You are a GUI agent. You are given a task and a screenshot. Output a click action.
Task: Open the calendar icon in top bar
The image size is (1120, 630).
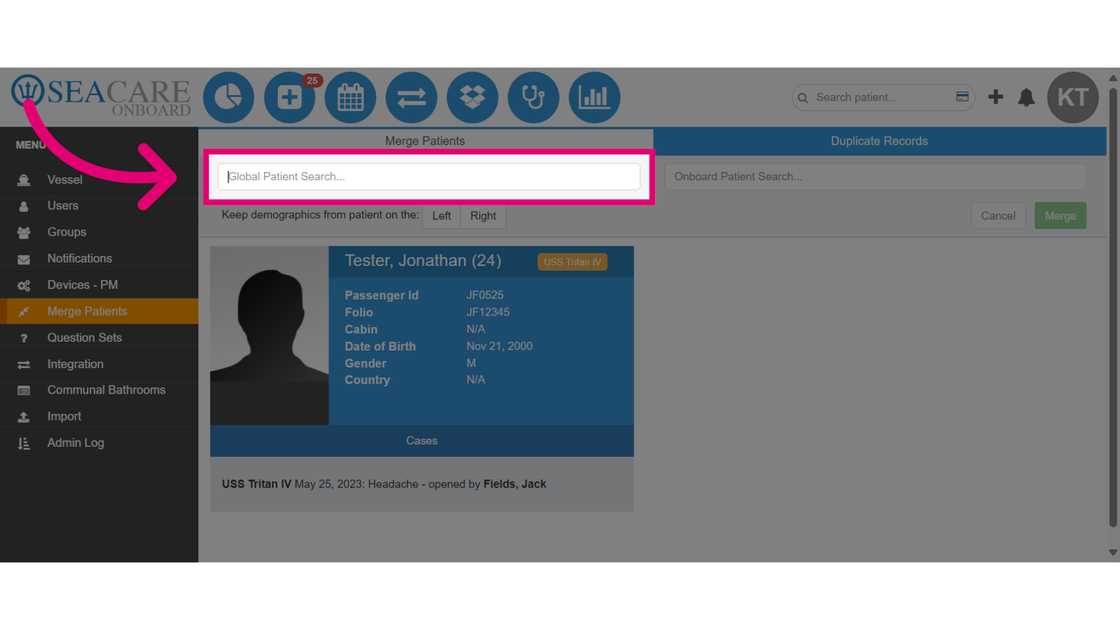(351, 97)
